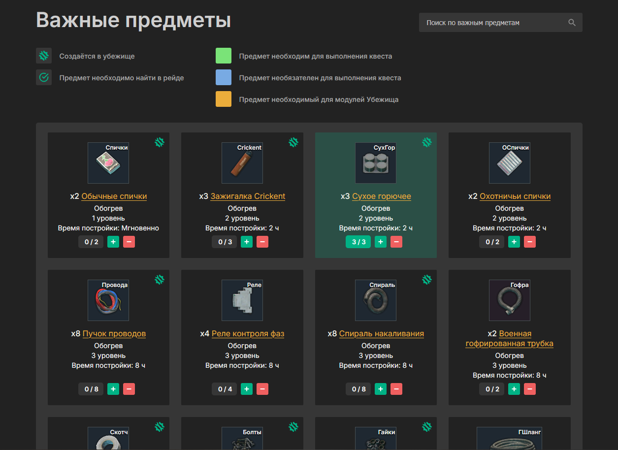
Task: Click the craftable-in-hideout icon on Сухое горючее card
Action: click(427, 142)
